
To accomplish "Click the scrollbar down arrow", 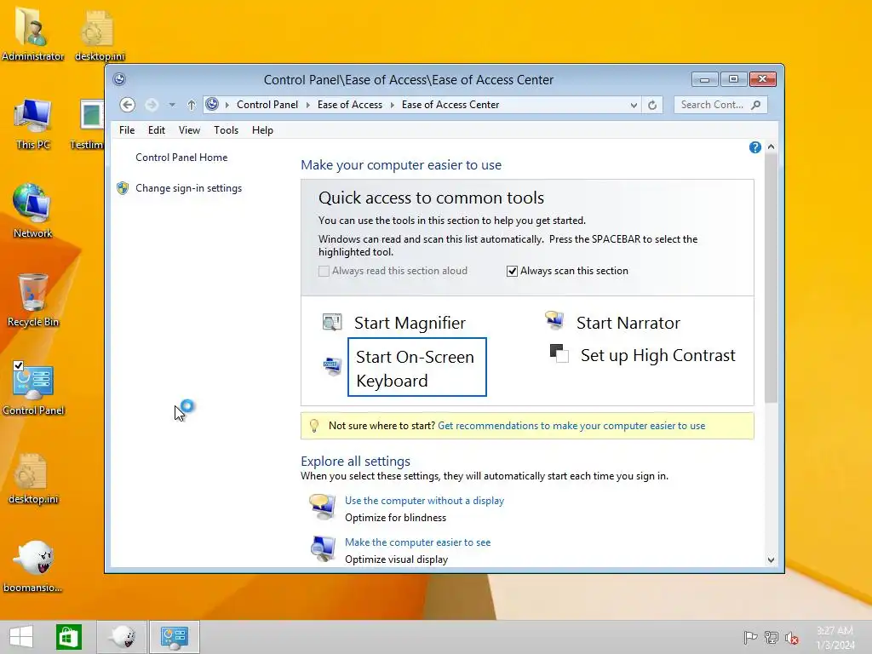I will (x=771, y=560).
